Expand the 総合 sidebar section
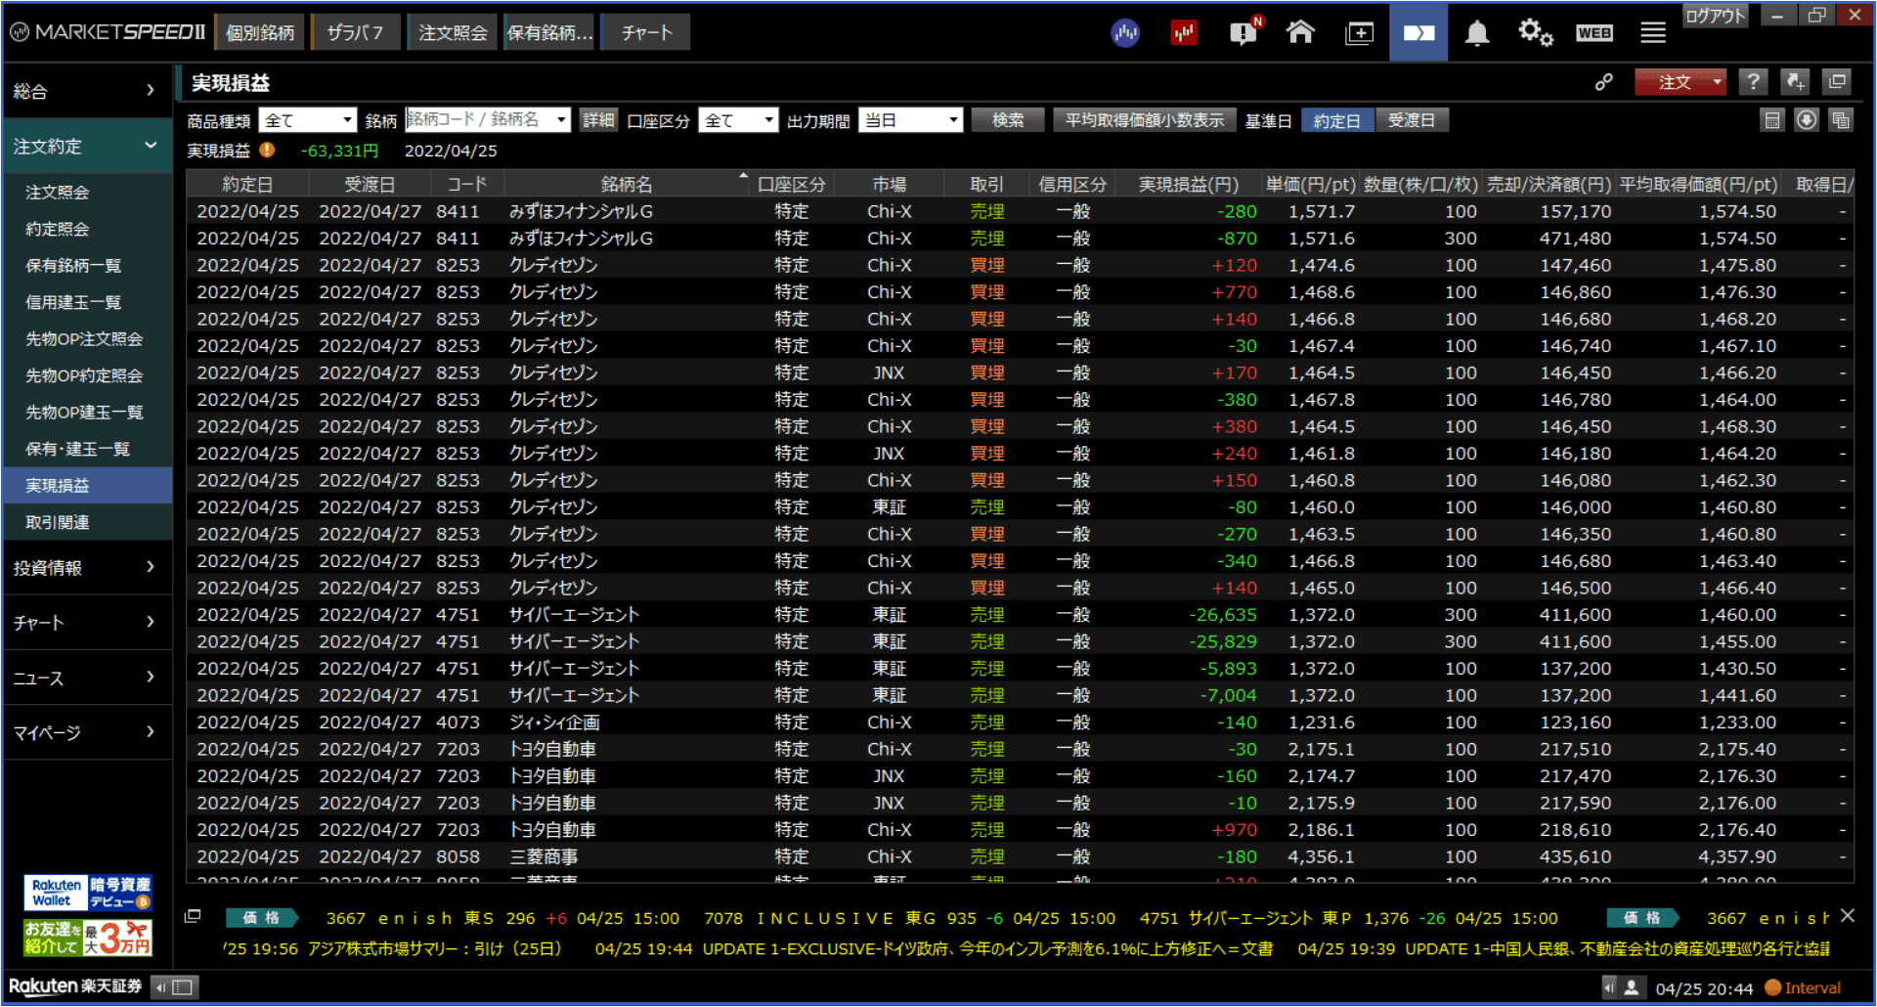The width and height of the screenshot is (1877, 1007). (86, 91)
